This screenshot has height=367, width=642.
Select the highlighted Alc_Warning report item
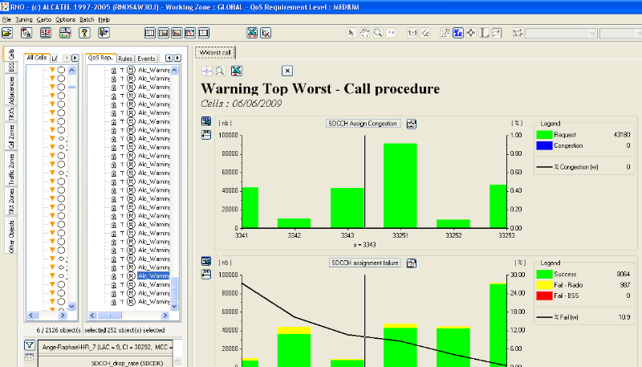click(153, 275)
